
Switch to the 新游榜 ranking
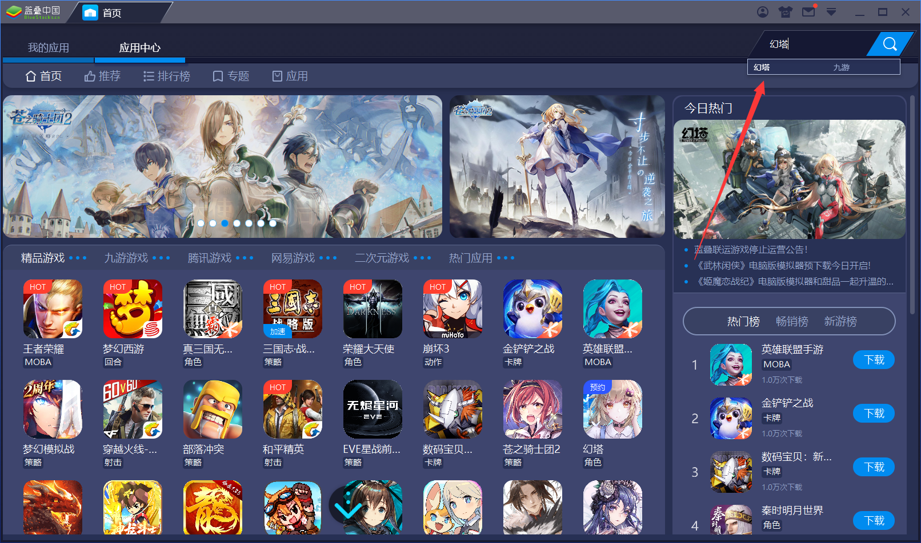click(x=840, y=322)
